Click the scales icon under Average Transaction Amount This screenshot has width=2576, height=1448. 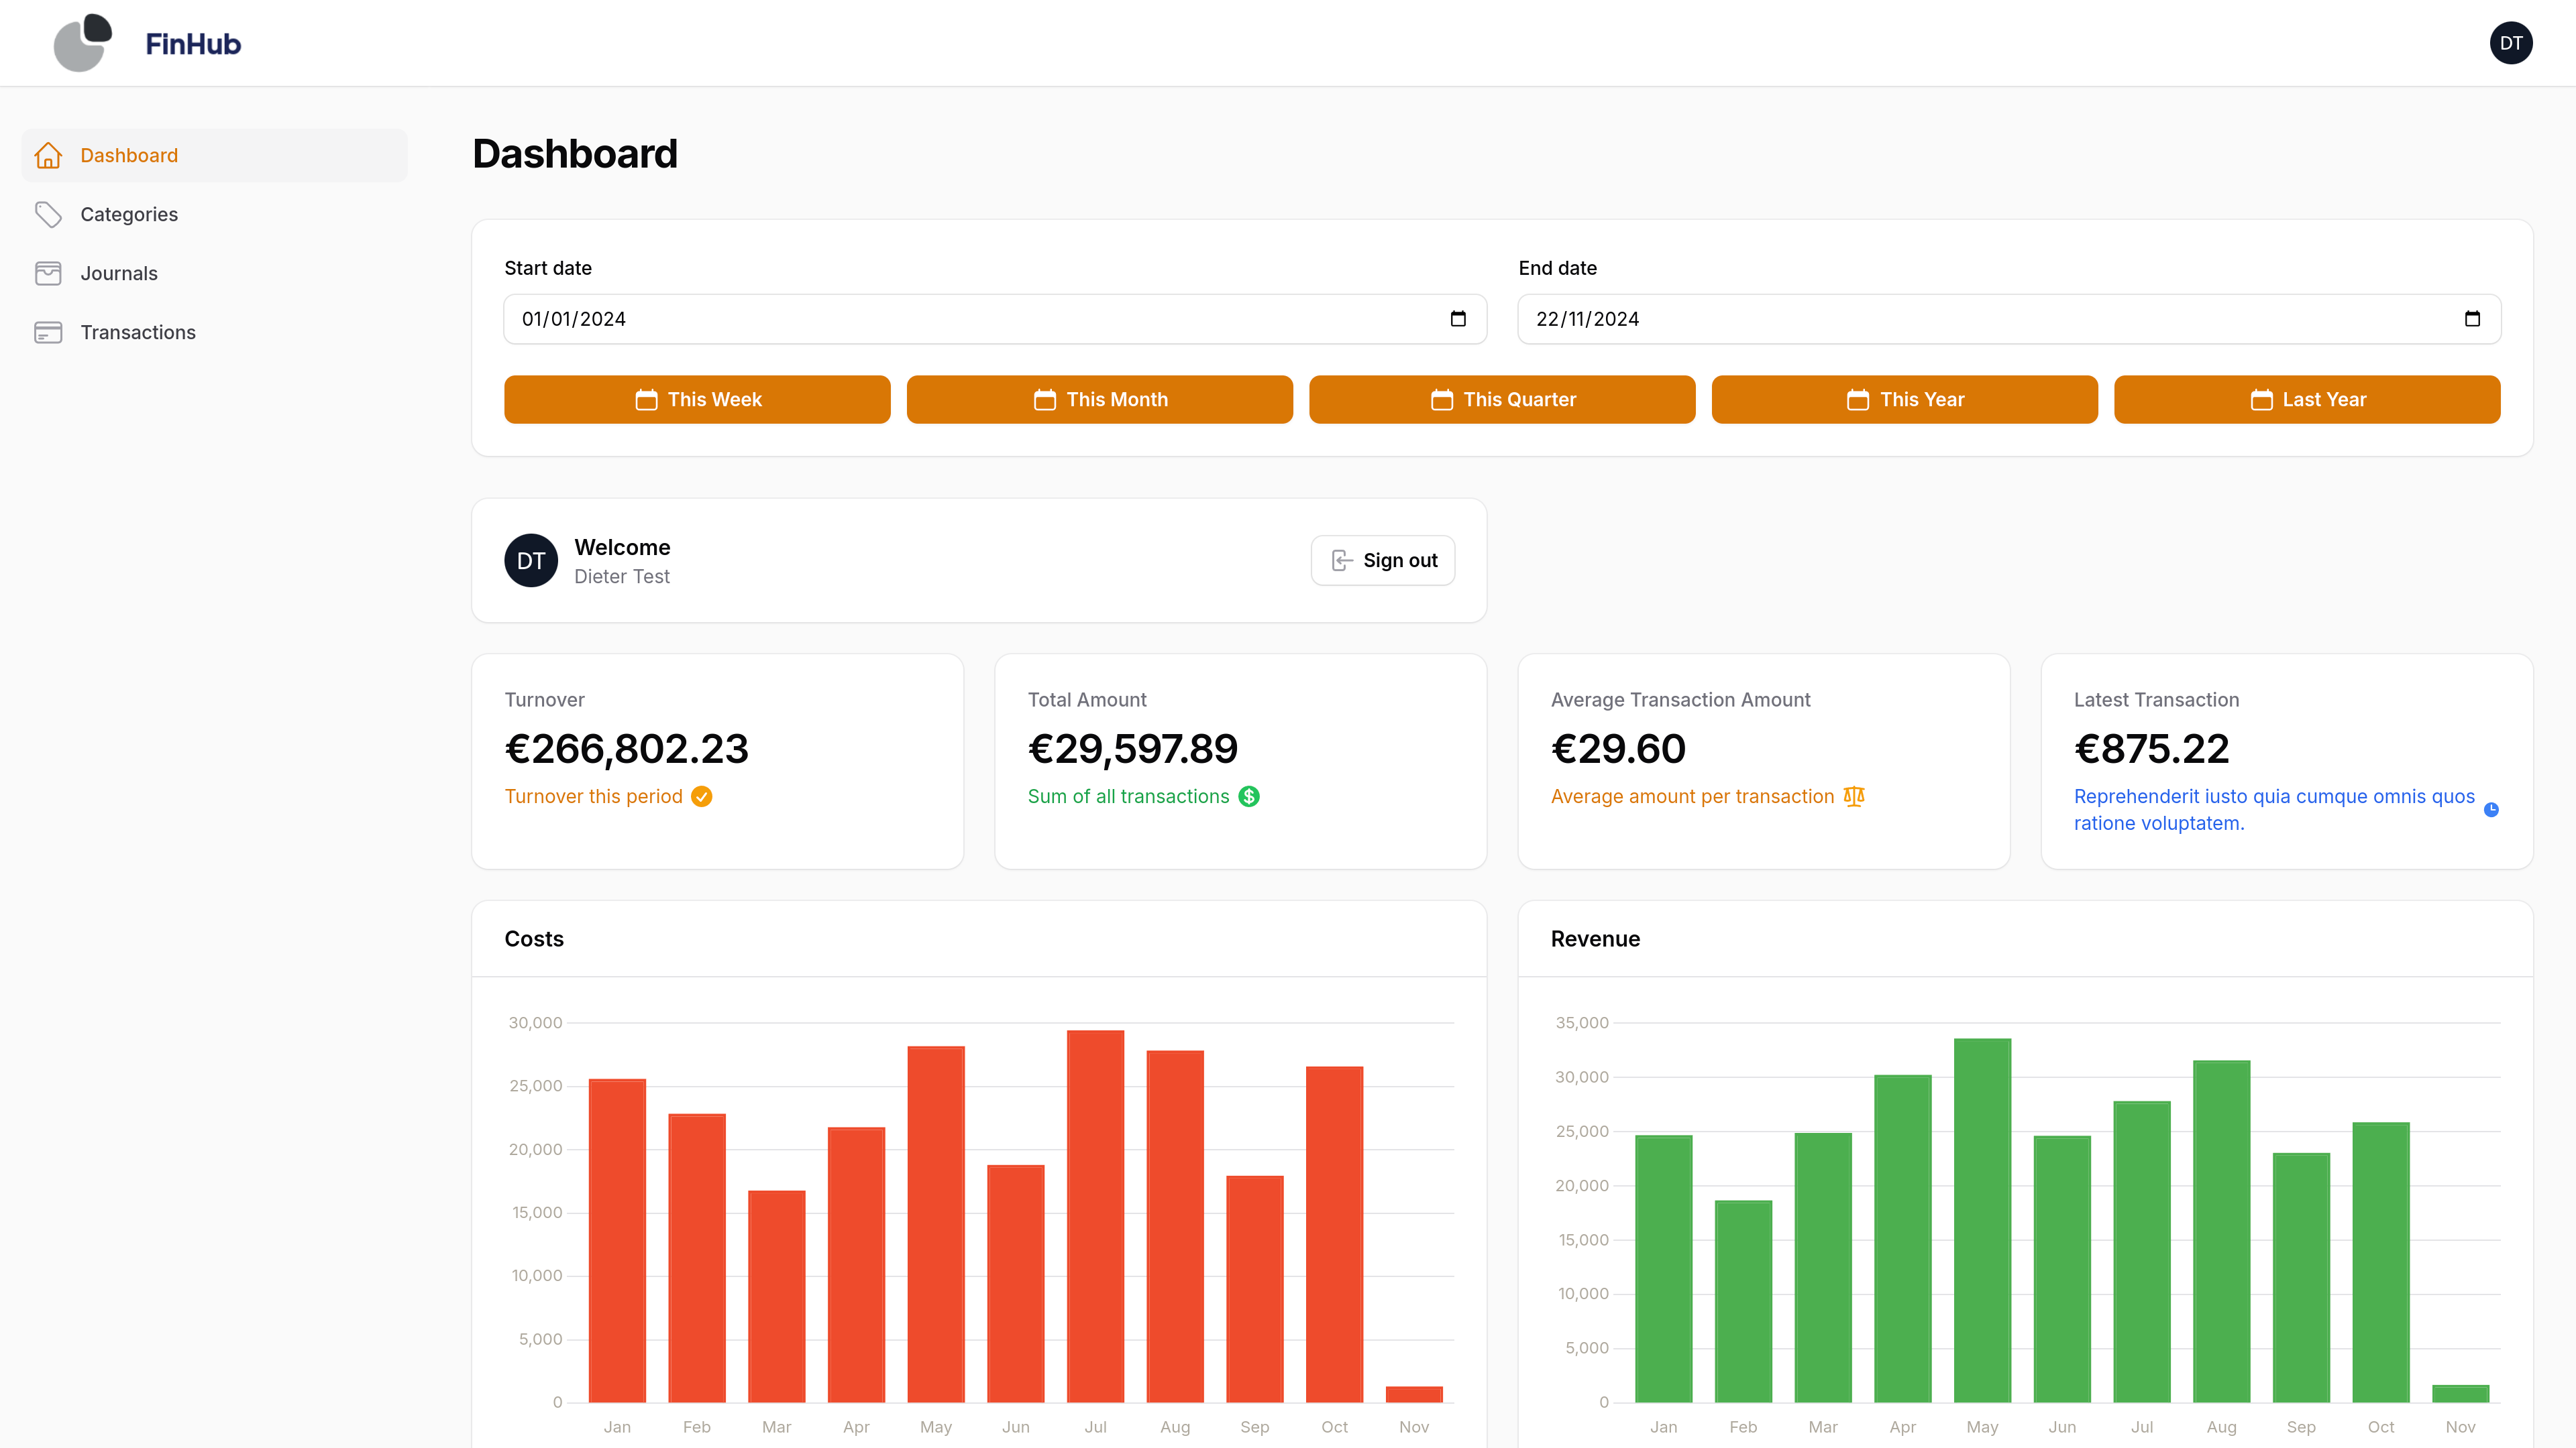[x=1853, y=796]
